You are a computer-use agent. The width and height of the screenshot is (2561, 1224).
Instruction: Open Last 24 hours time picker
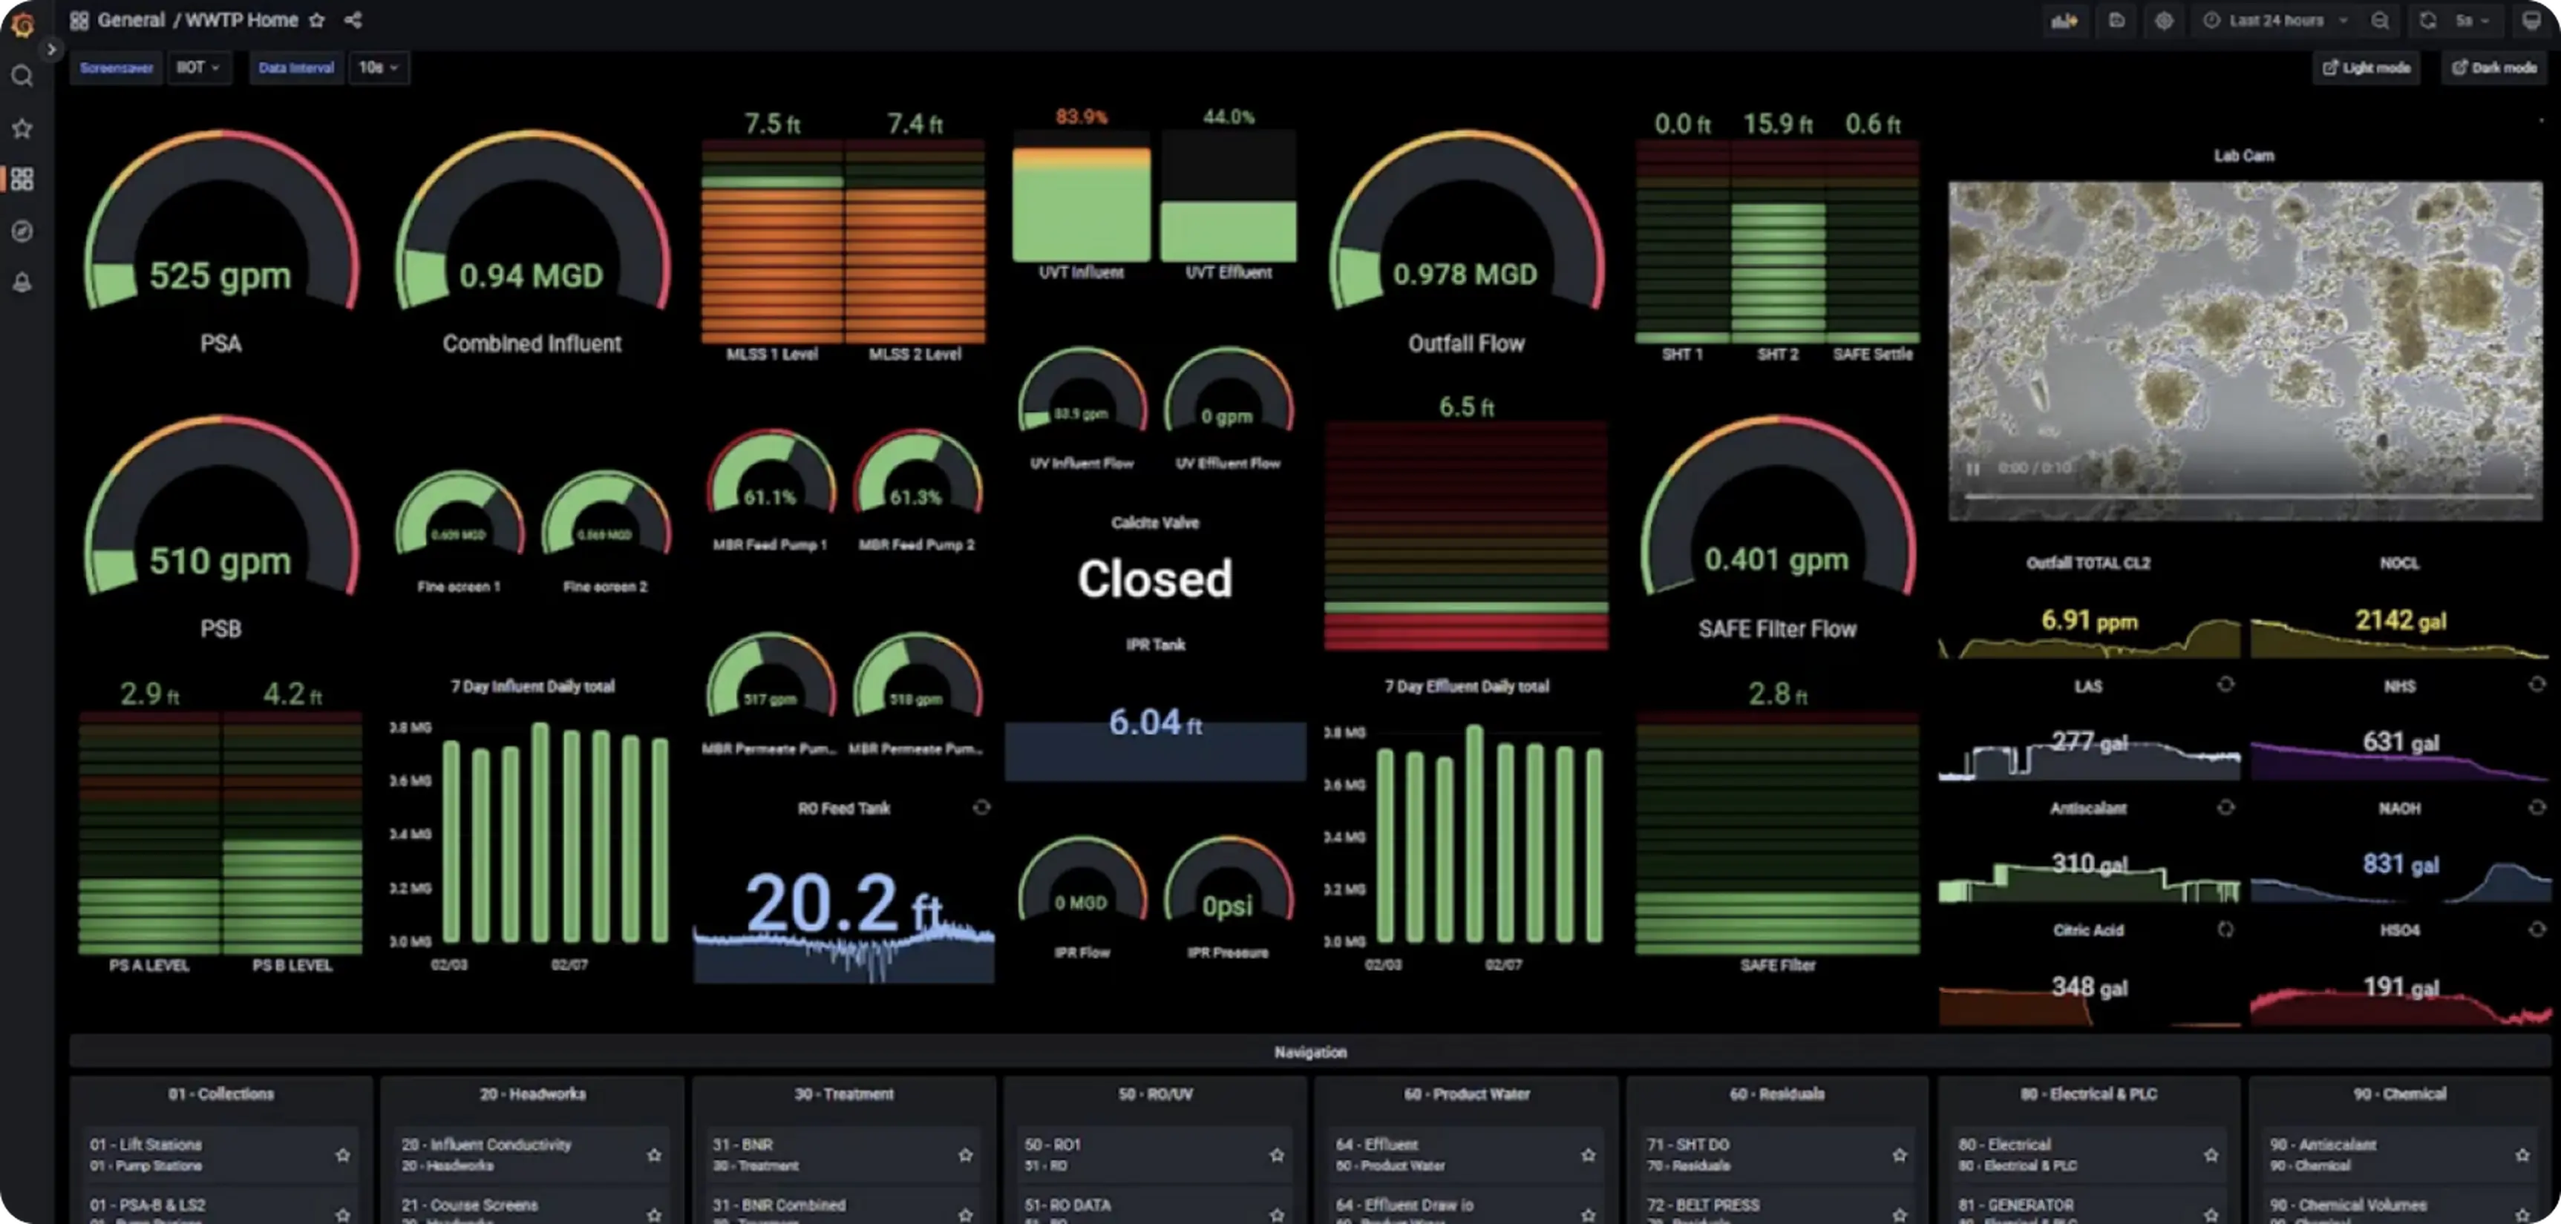click(2276, 21)
